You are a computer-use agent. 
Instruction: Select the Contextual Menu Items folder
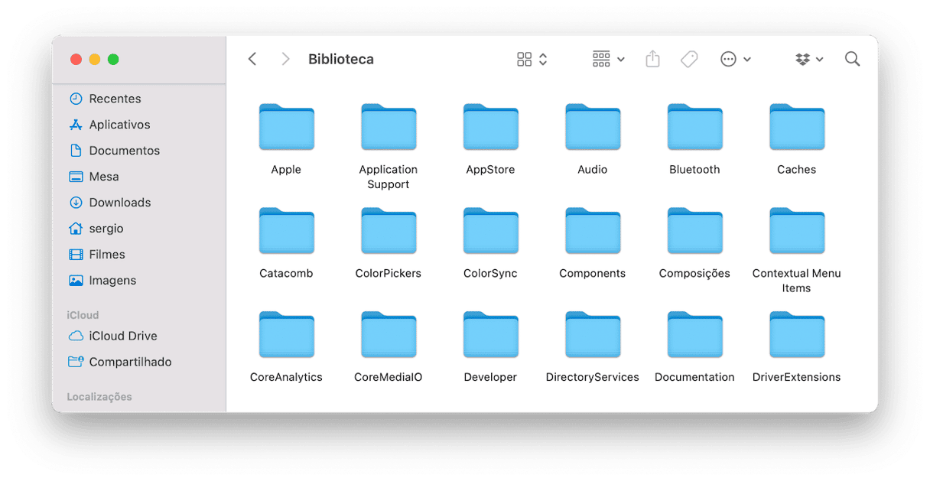797,231
